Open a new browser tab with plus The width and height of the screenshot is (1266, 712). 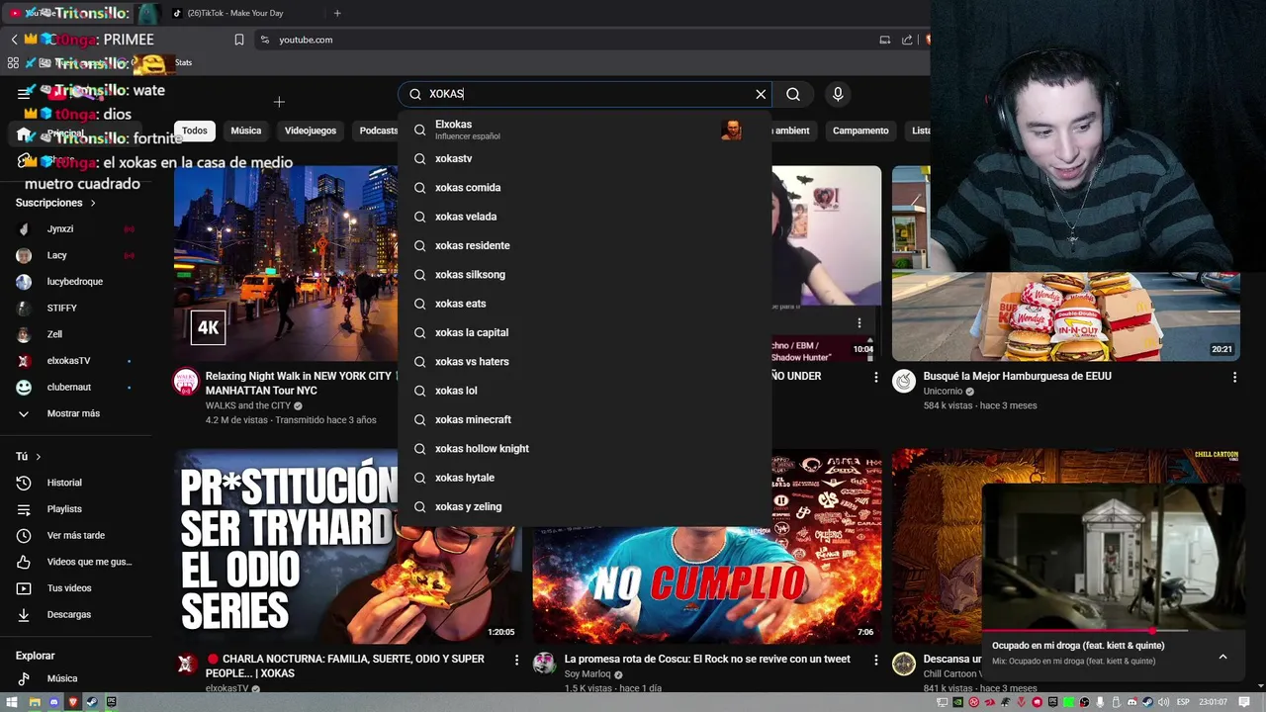[x=337, y=13]
